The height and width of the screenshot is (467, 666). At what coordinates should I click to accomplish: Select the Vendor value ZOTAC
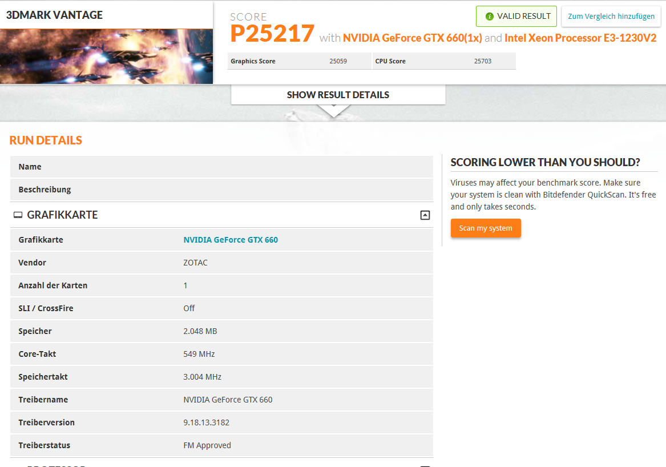pyautogui.click(x=195, y=263)
